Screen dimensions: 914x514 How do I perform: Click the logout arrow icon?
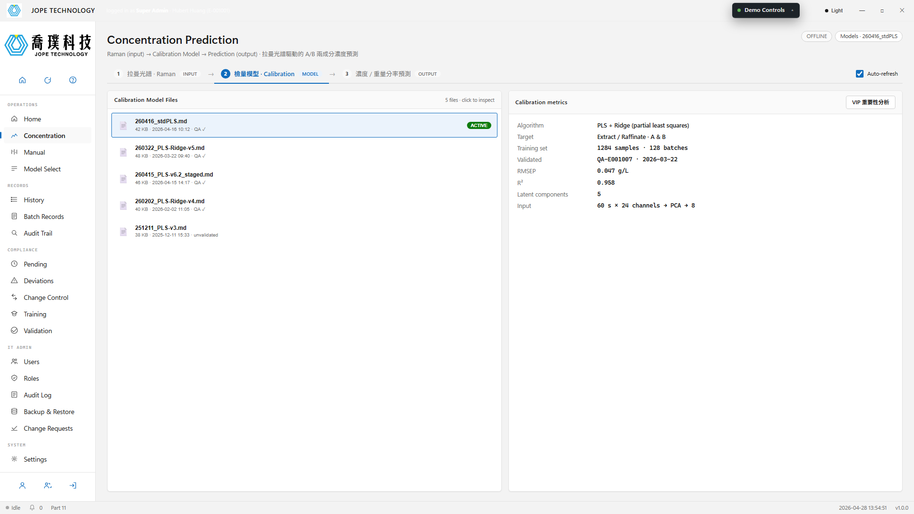pos(73,486)
